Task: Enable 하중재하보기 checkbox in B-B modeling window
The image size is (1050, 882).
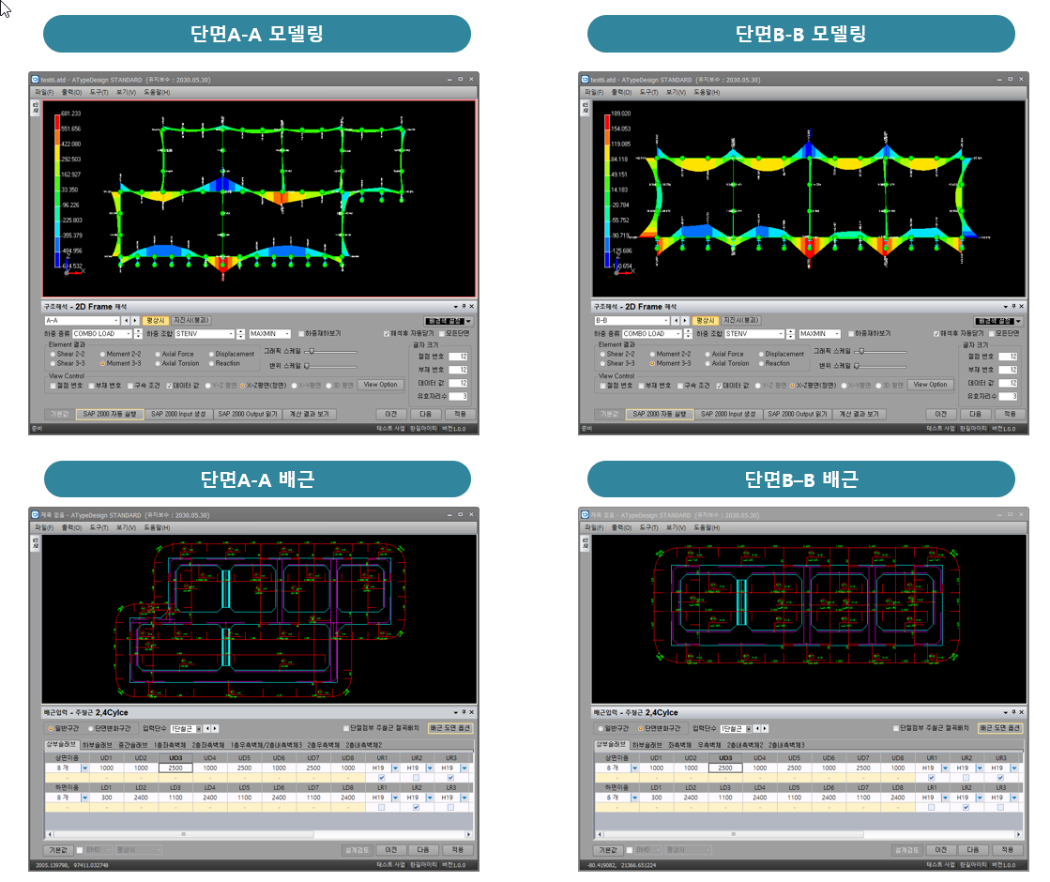Action: [851, 333]
